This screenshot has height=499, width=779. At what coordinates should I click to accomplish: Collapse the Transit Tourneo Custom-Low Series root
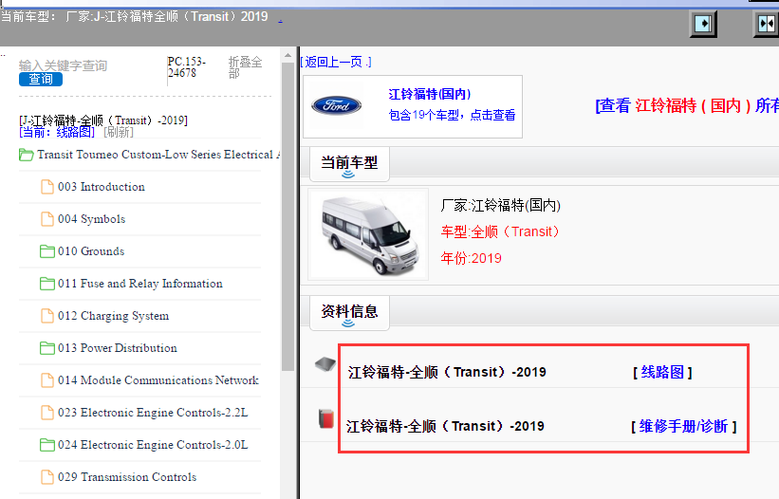click(158, 155)
